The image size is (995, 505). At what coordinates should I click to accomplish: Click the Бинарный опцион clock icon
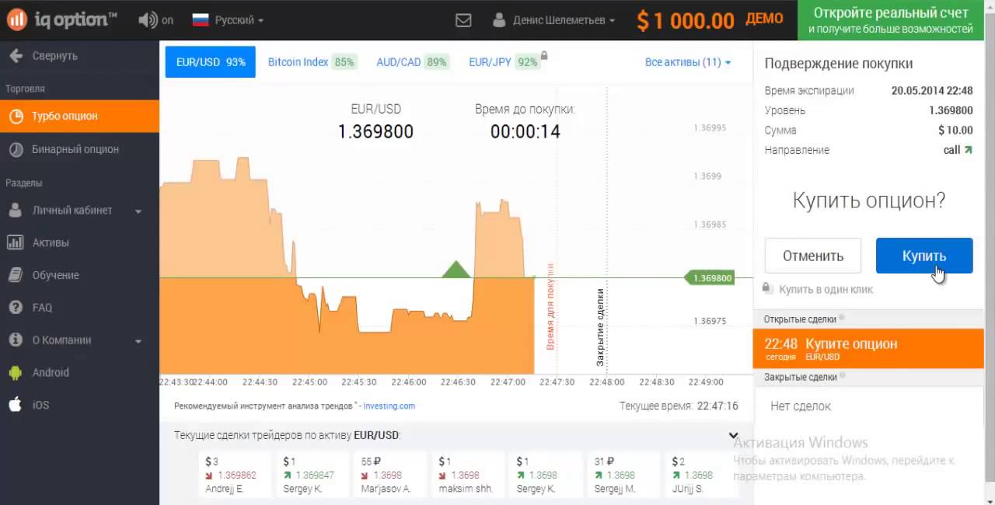15,149
